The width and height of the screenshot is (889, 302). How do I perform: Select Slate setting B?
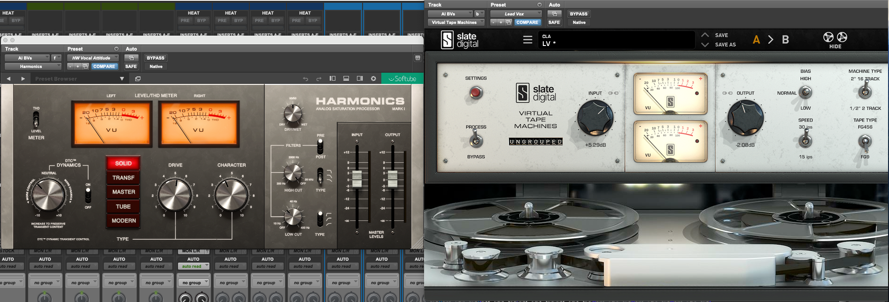[785, 40]
